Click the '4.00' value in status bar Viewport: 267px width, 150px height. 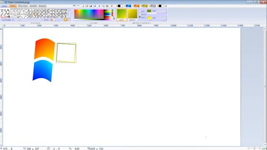pos(77,149)
